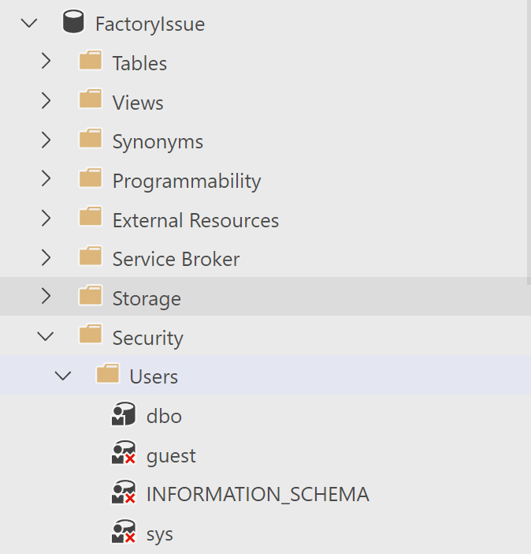Viewport: 531px width, 554px height.
Task: Select the Service Broker label
Action: (x=176, y=259)
